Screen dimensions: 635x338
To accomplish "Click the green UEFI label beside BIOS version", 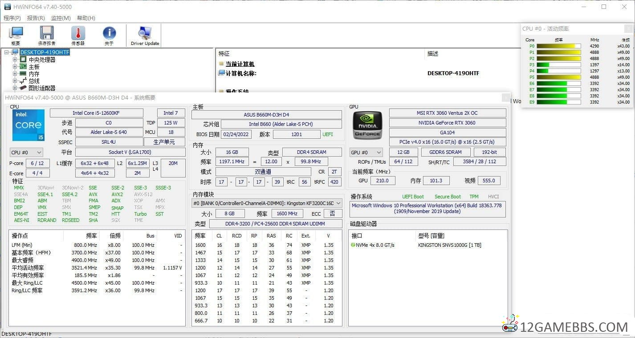I will click(328, 134).
